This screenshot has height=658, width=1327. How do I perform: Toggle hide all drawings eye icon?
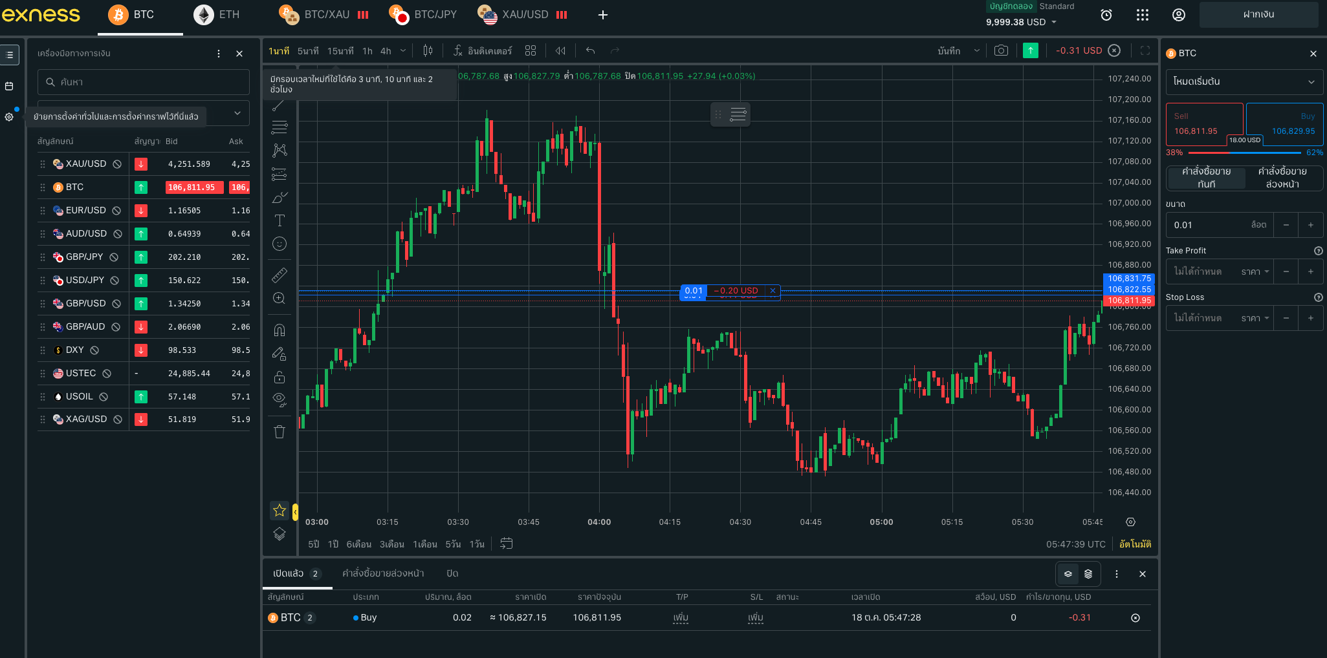(x=280, y=399)
